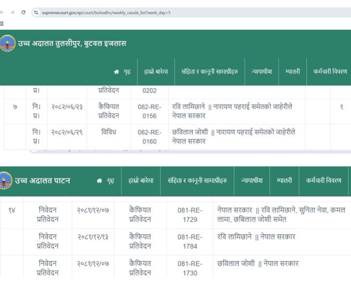Screen dimensions: 351x286
Task: Open हाम्रो बारेमा in Tulsipur court menu
Action: [156, 72]
